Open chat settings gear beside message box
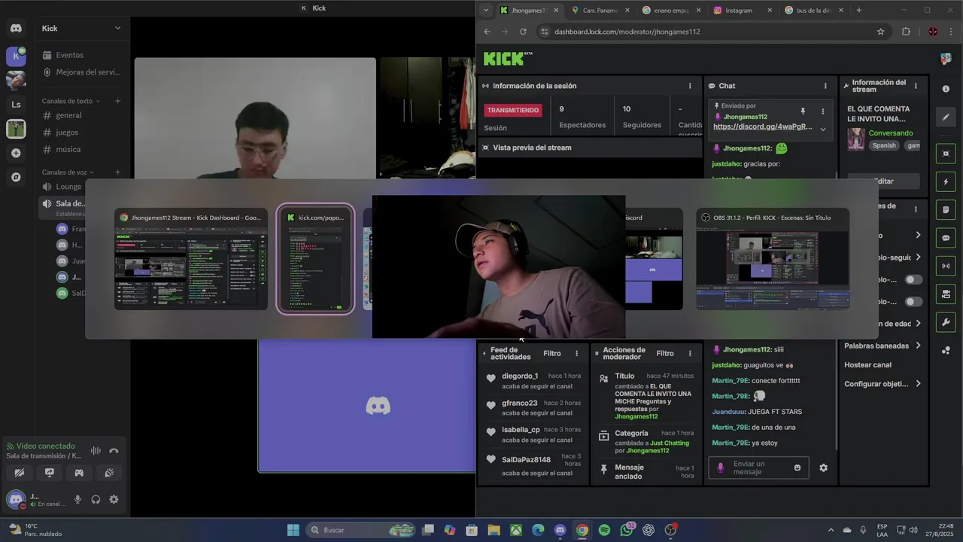963x542 pixels. (823, 467)
